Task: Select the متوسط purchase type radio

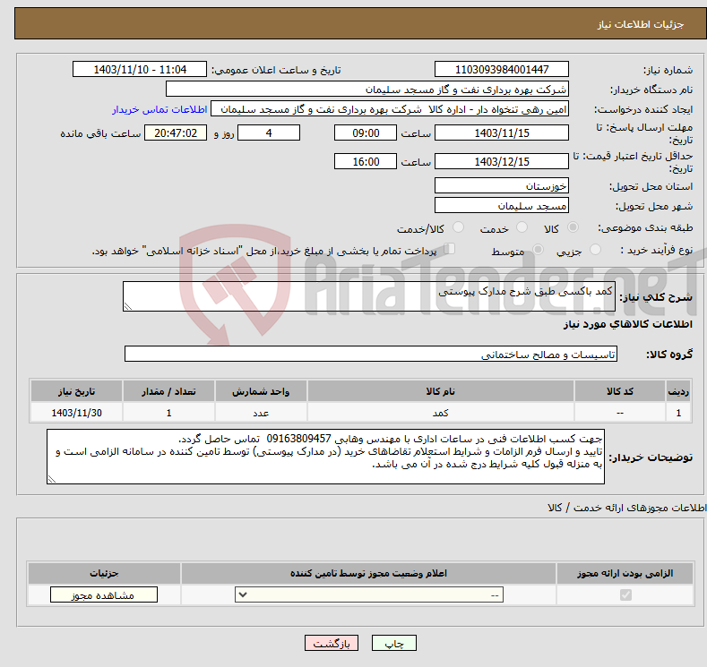Action: pyautogui.click(x=538, y=250)
